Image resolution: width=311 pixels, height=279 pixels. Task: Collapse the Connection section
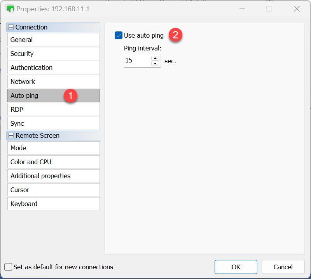(x=11, y=28)
